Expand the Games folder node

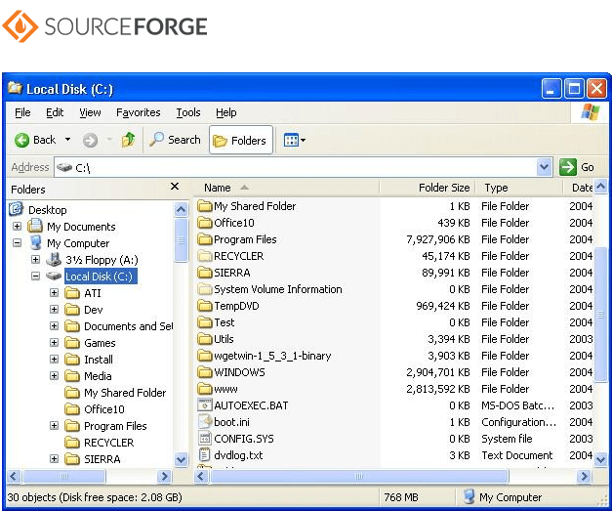(x=54, y=343)
